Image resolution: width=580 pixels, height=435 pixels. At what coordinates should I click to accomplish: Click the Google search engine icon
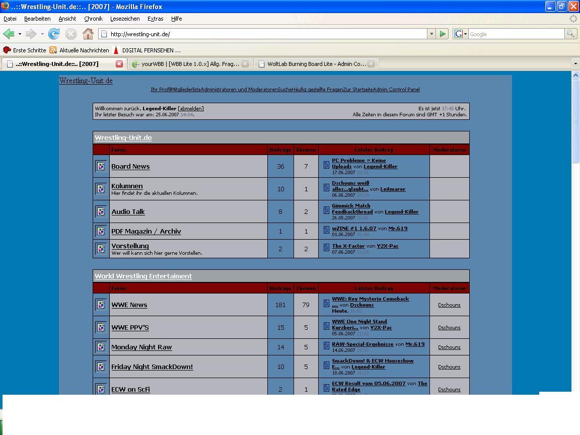(x=458, y=34)
